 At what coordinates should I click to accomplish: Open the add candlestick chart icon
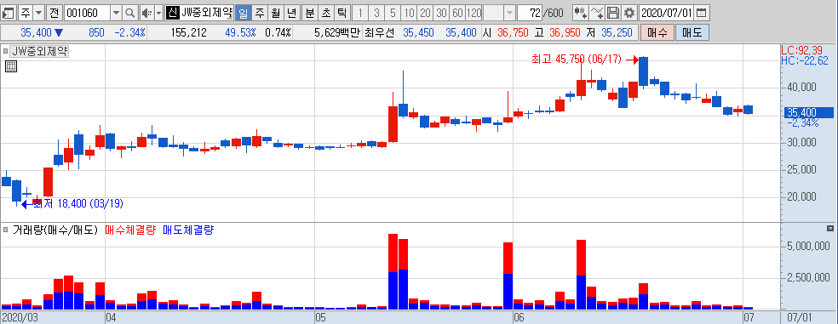click(581, 12)
